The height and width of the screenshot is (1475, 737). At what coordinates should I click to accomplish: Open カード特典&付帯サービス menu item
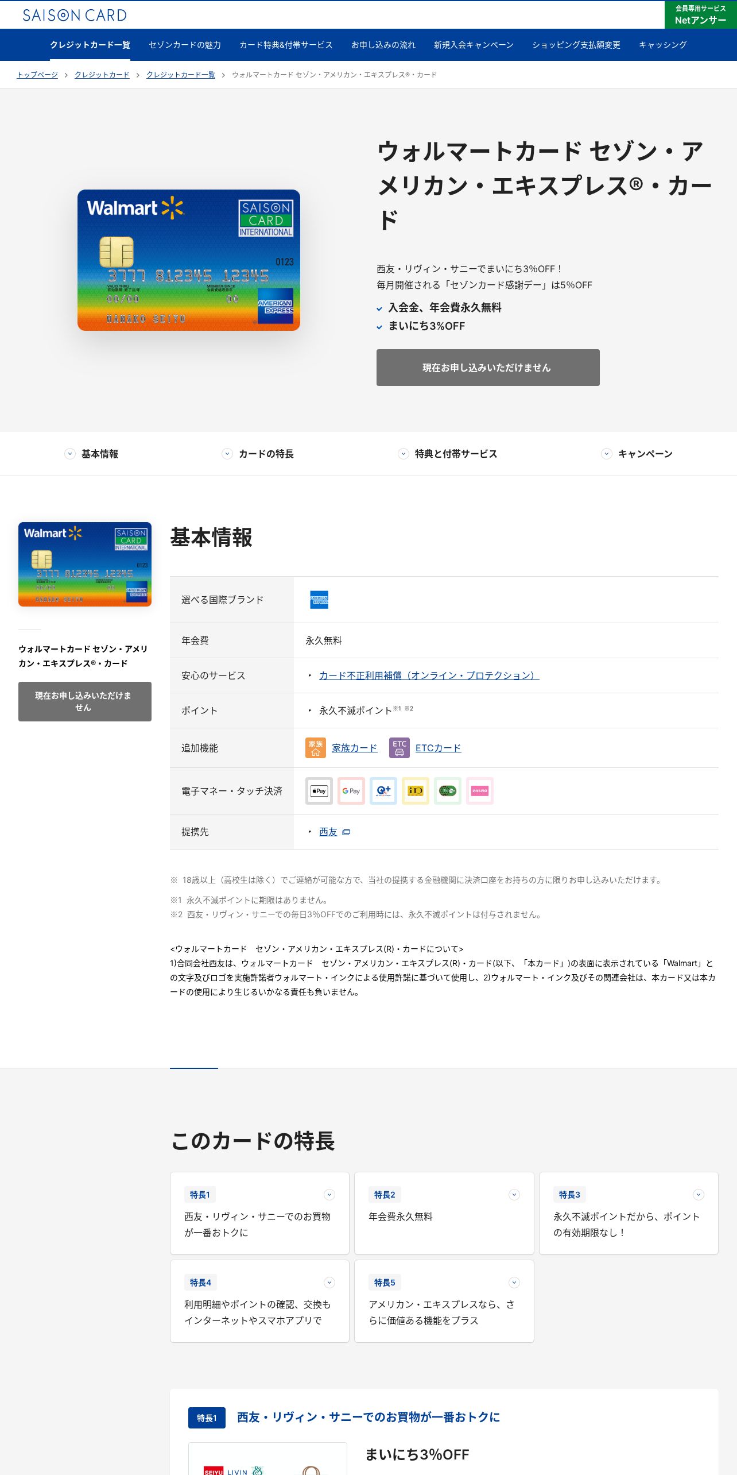pos(286,45)
